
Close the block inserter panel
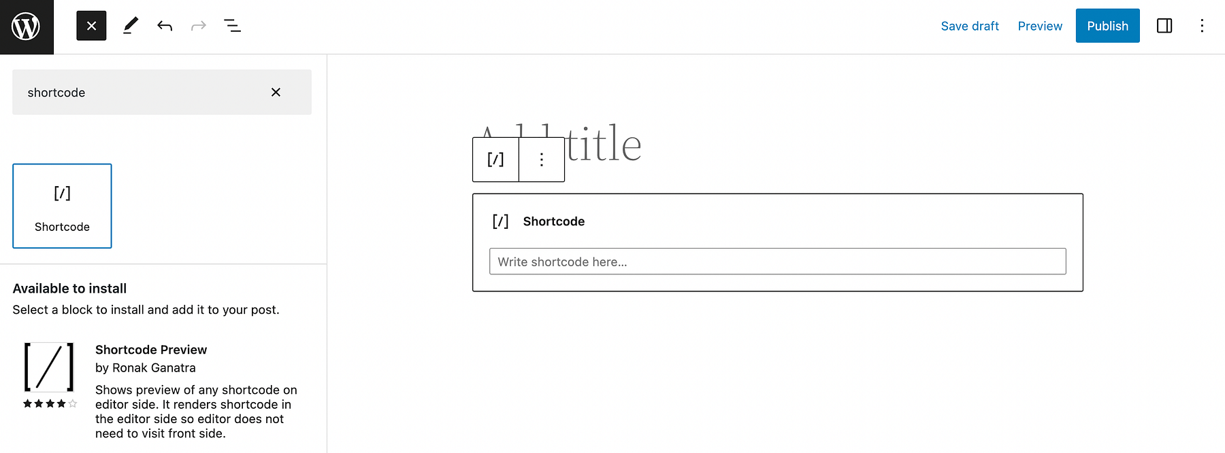click(x=91, y=25)
